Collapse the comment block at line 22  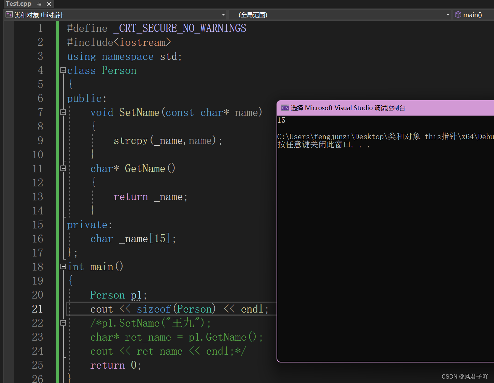coord(63,322)
